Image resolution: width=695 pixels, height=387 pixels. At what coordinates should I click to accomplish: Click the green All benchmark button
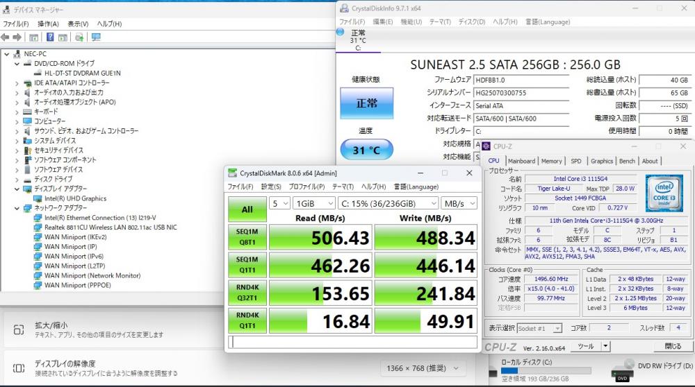point(247,209)
